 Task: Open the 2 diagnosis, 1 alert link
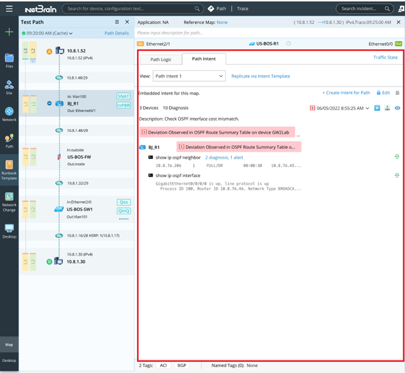tap(224, 157)
